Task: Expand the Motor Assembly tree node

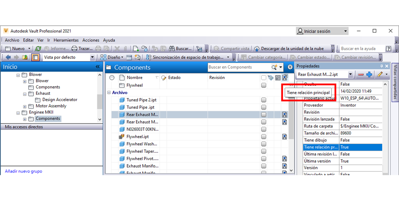Action: (25, 107)
